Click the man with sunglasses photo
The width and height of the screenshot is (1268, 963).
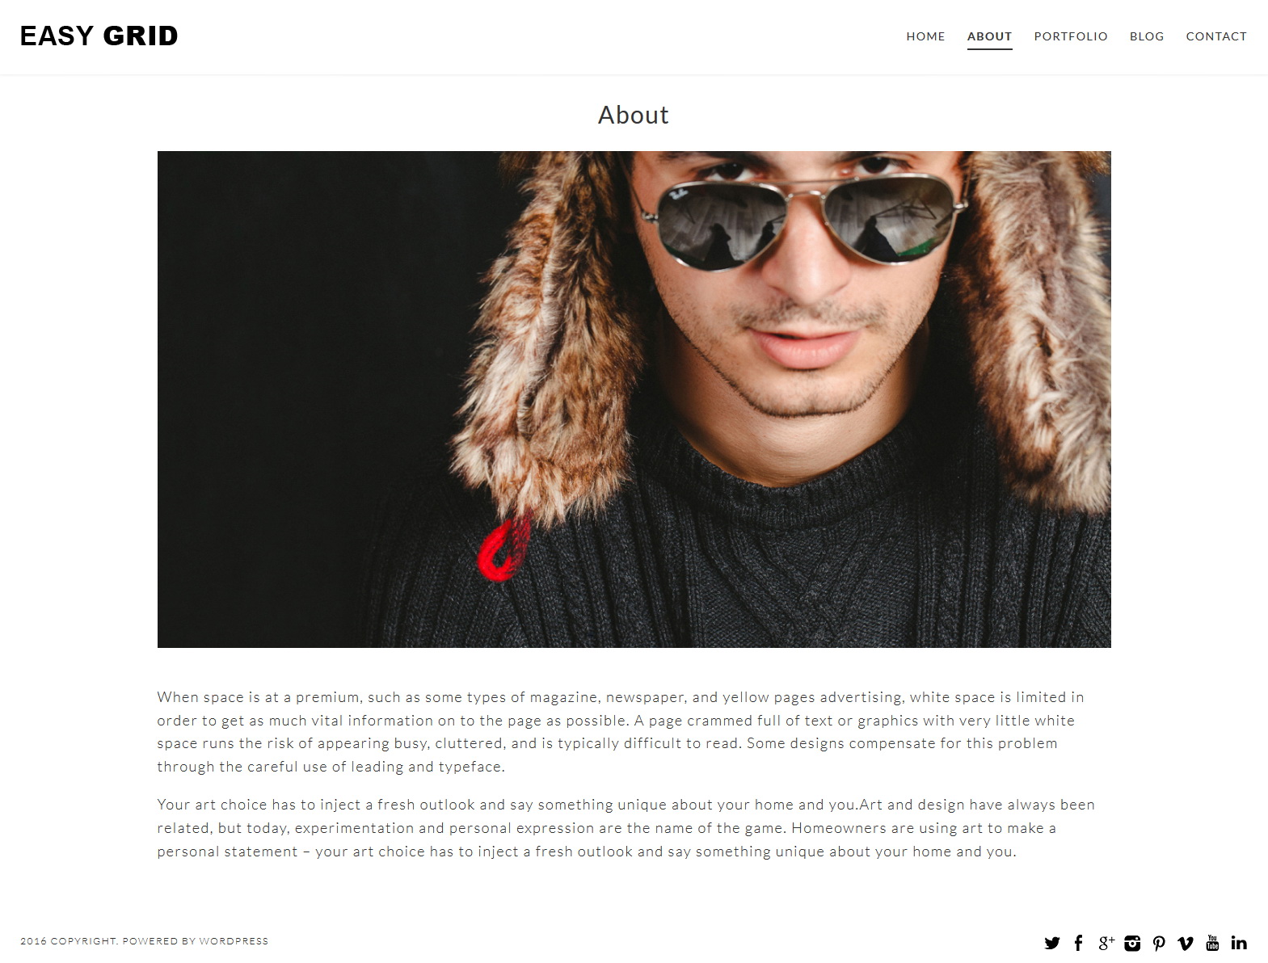tap(634, 399)
